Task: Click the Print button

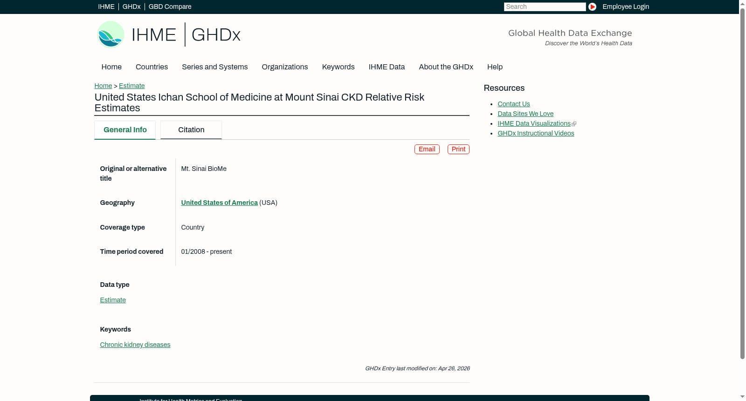Action: (x=458, y=149)
